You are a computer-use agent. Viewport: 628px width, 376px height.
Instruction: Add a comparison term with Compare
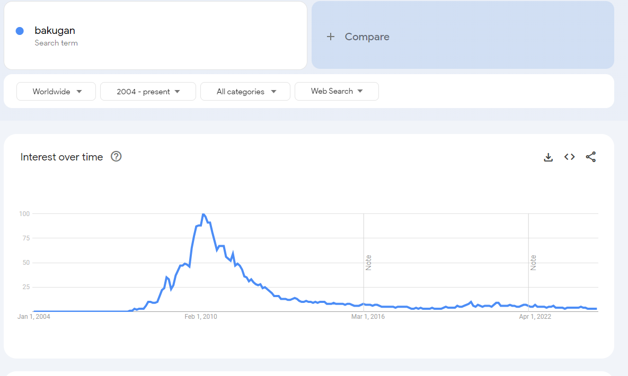[463, 35]
